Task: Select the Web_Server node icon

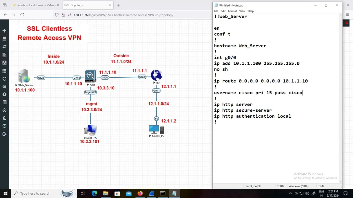Action: coord(24,76)
